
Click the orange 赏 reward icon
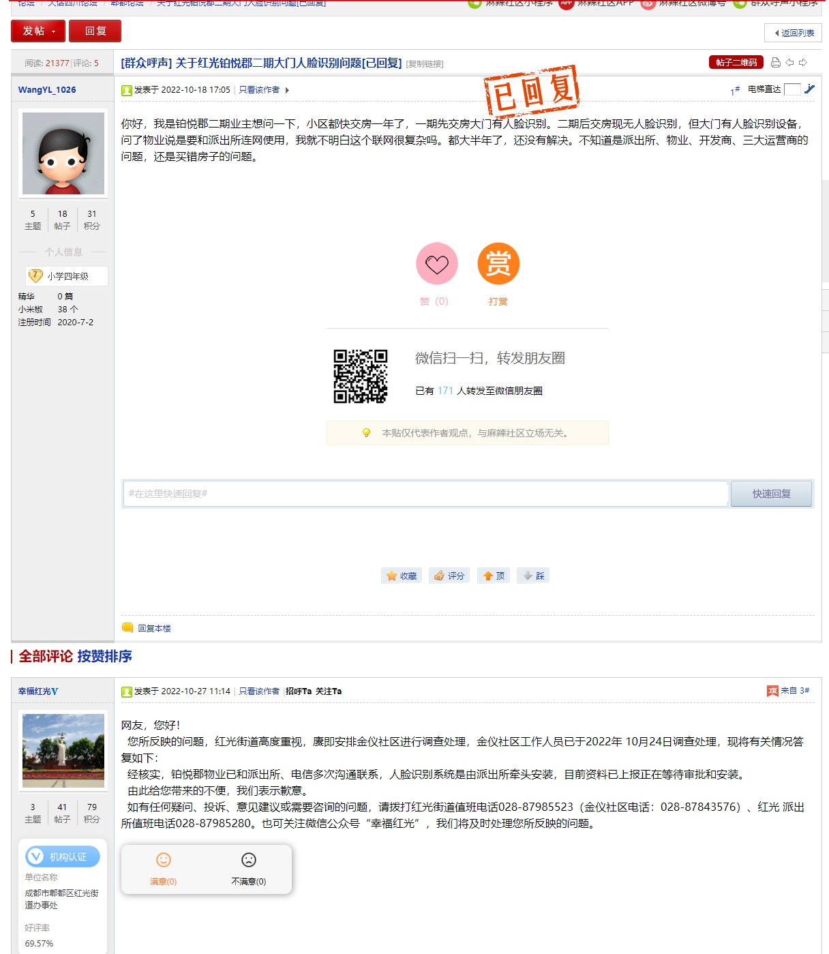pyautogui.click(x=498, y=264)
